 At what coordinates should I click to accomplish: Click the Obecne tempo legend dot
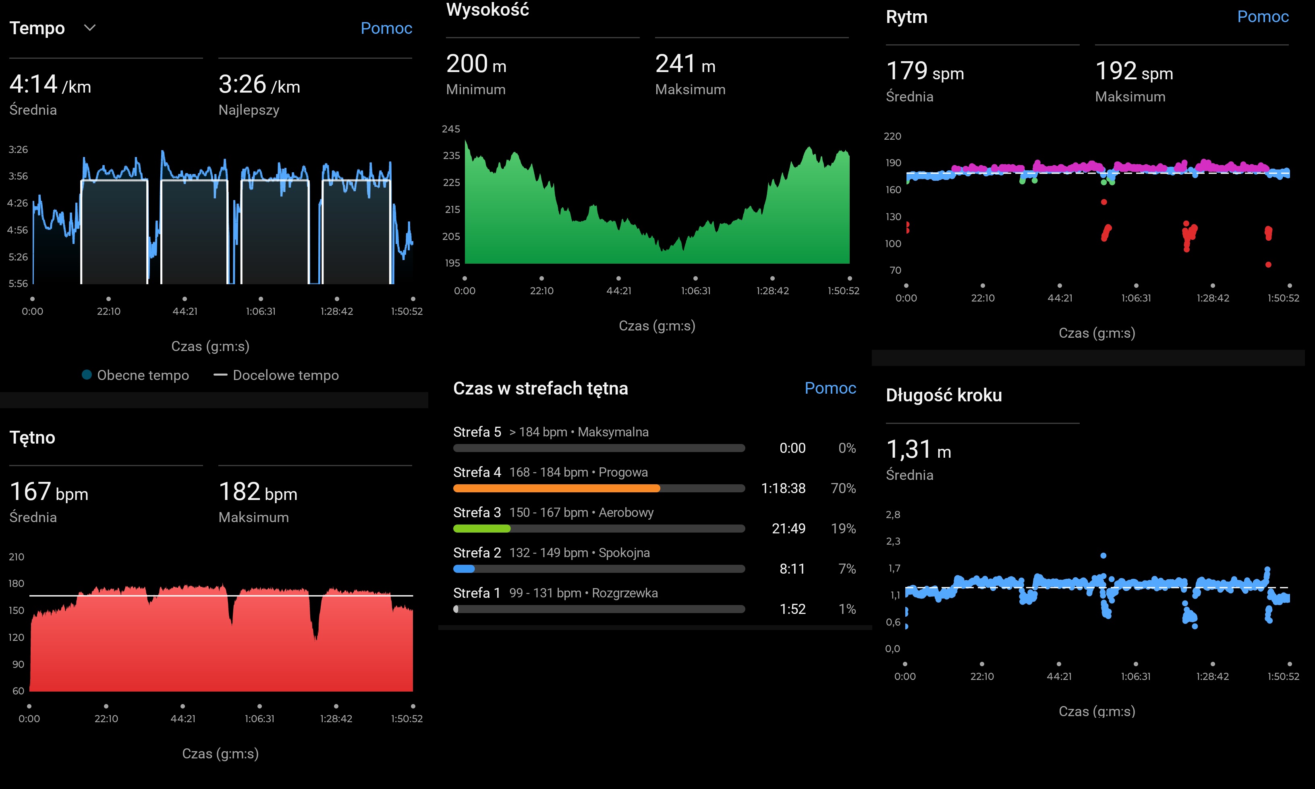tap(87, 375)
